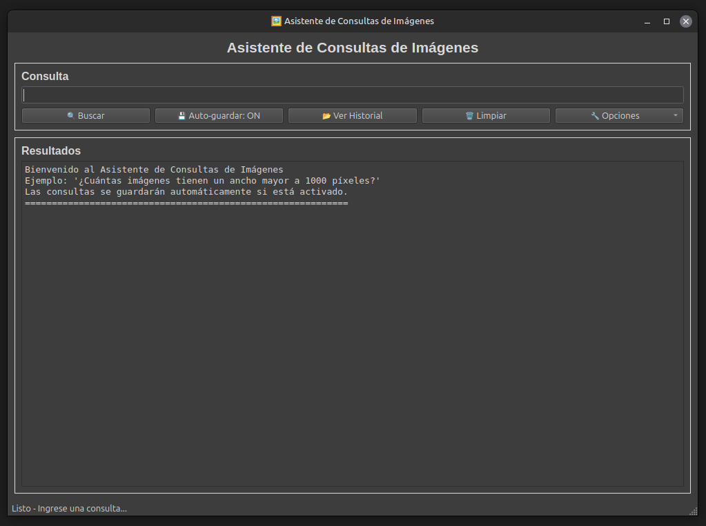The width and height of the screenshot is (706, 526).
Task: Click the resize grip in the bottom-right corner
Action: (693, 511)
